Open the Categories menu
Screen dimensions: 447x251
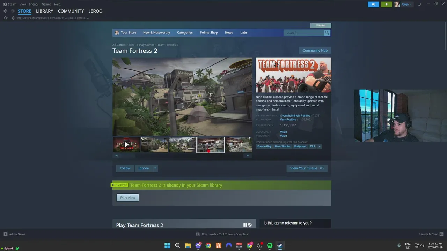pos(185,32)
